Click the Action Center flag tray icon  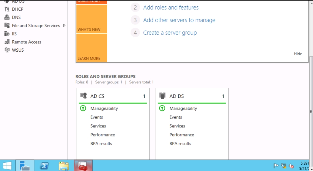[276, 166]
